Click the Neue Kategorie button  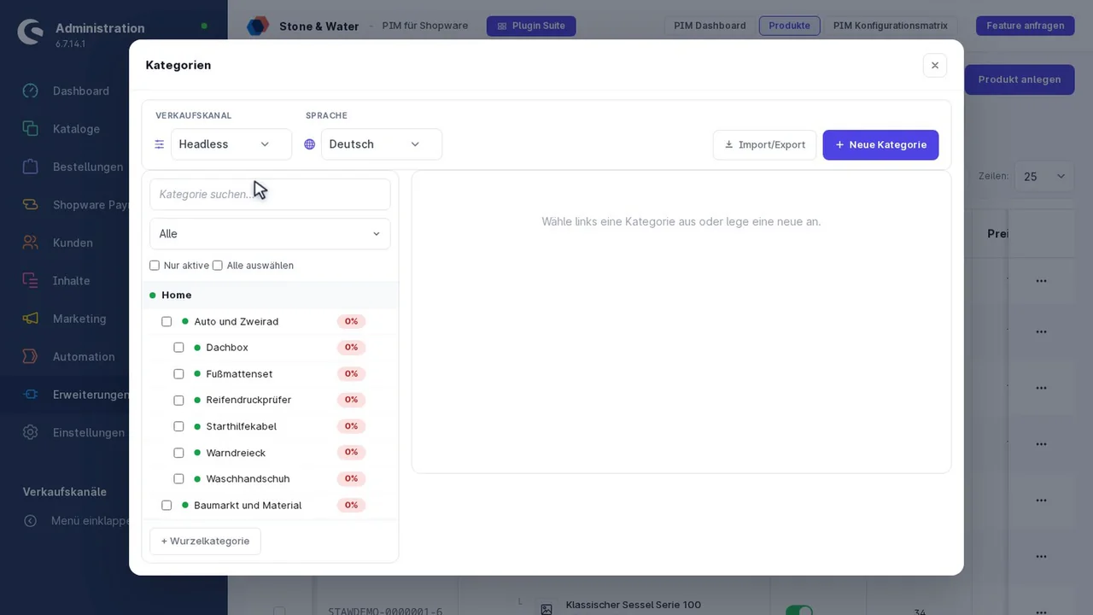880,145
